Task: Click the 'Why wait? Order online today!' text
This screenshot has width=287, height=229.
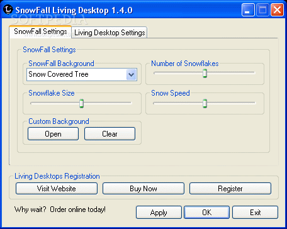Action: (60, 209)
